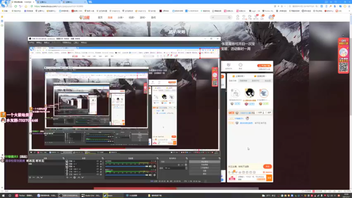Open source properties gear in OBS
352x198 pixels.
75,177
